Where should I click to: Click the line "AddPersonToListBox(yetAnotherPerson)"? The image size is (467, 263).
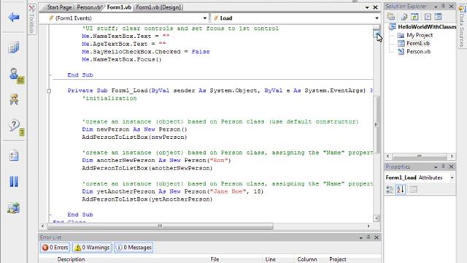click(147, 199)
